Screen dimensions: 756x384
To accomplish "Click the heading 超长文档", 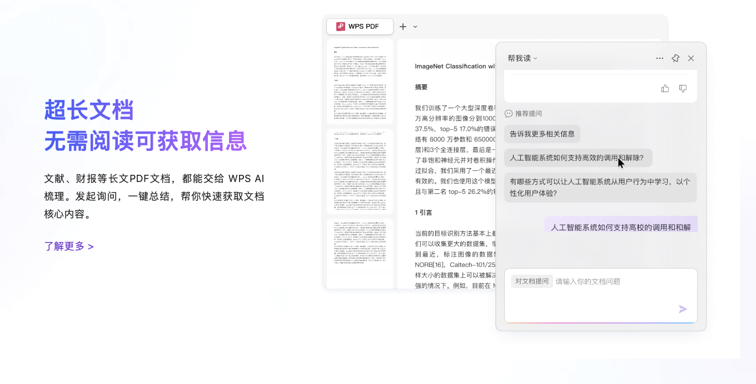I will (x=89, y=110).
